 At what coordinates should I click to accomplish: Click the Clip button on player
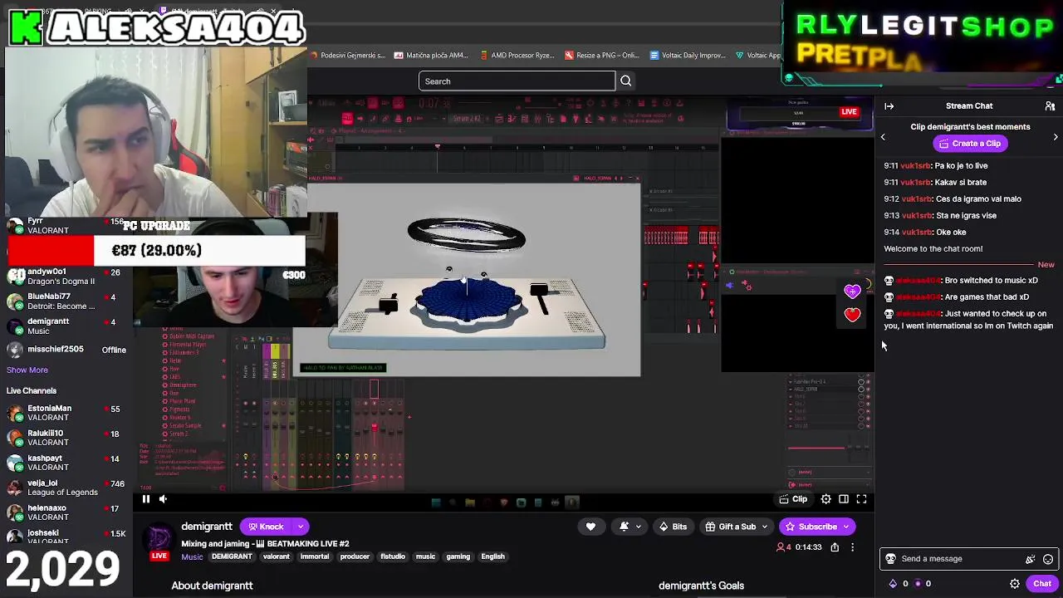tap(793, 499)
